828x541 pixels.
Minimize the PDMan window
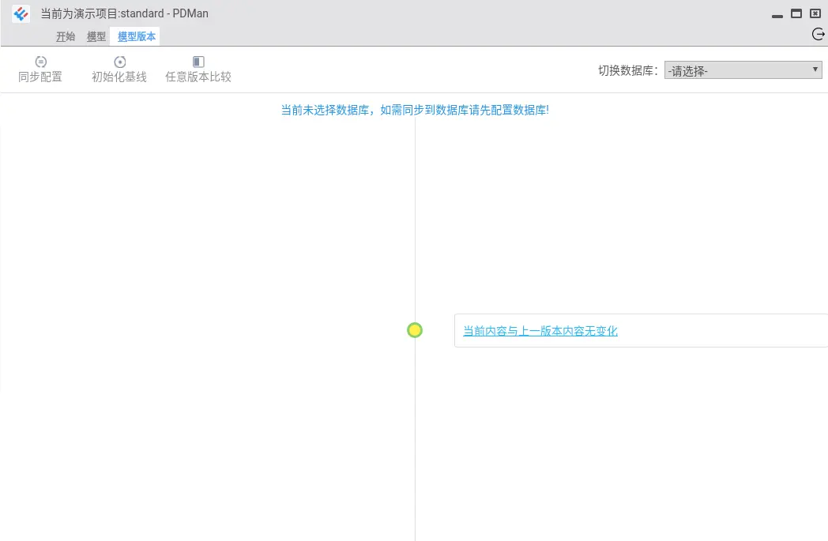[777, 15]
